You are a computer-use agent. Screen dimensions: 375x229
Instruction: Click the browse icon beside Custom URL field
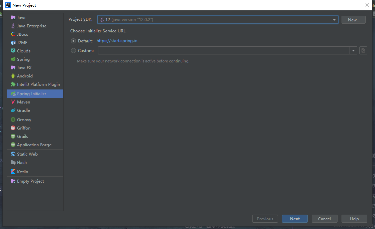pyautogui.click(x=363, y=50)
